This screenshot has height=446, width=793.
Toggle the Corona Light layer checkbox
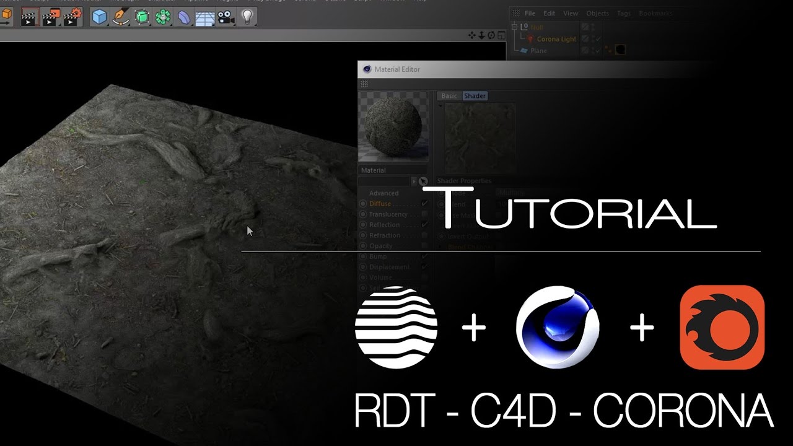pos(585,39)
